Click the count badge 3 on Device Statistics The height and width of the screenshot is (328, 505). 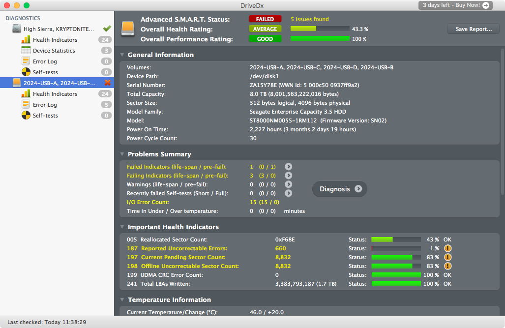[x=106, y=51]
